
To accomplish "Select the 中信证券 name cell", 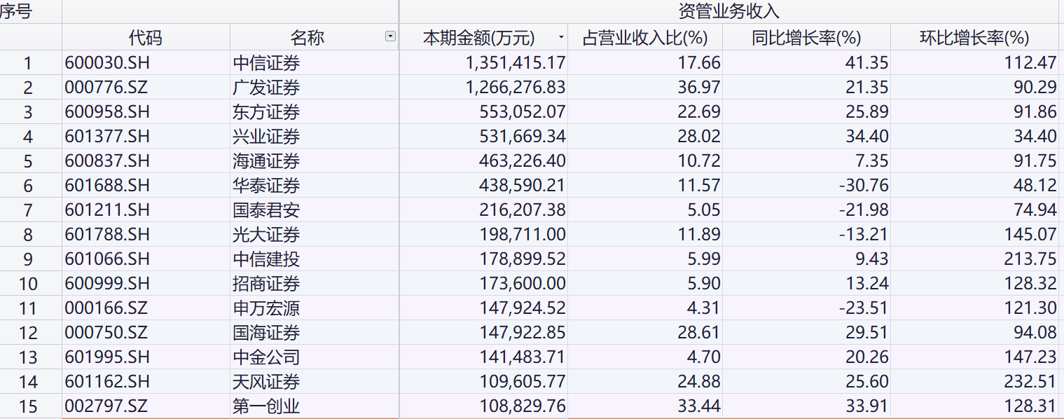I will point(315,63).
